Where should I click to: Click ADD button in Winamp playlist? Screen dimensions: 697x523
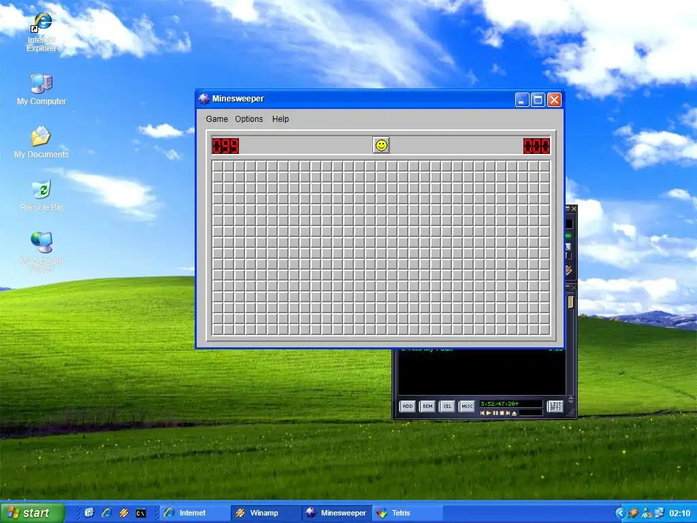pyautogui.click(x=408, y=406)
